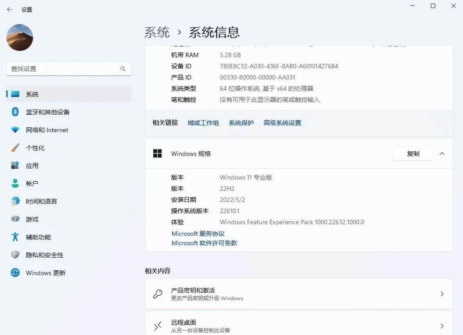Screen dimensions: 463x335
Task: Click the clock-and-globe icon for 时间和语言
Action: click(x=15, y=201)
